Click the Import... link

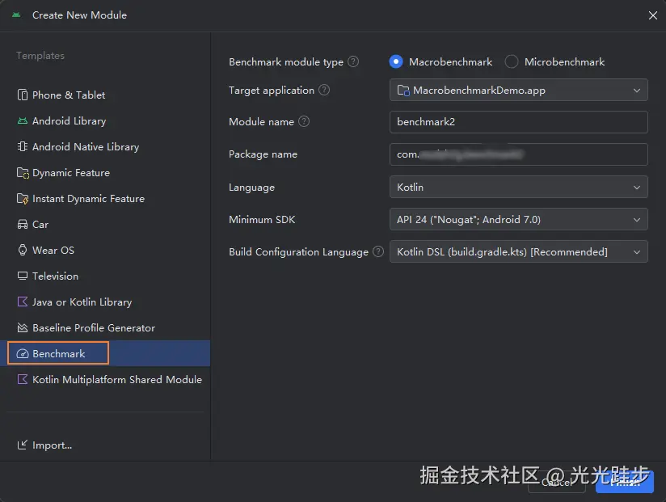53,445
